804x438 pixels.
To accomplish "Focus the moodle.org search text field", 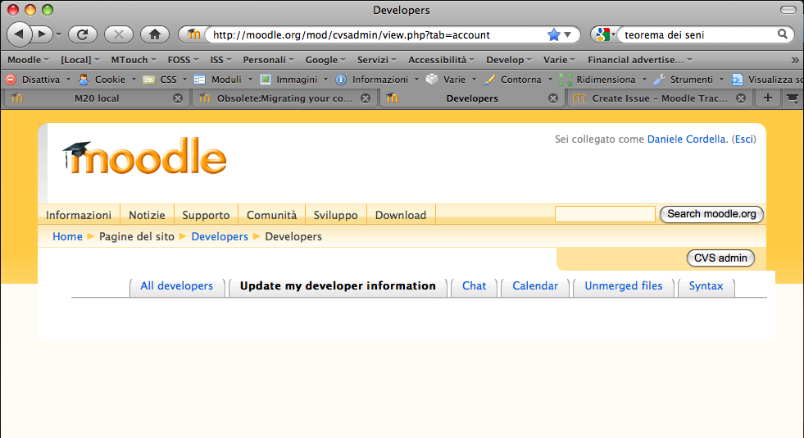I will pyautogui.click(x=605, y=214).
